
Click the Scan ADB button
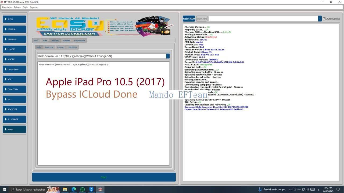[x=202, y=18]
